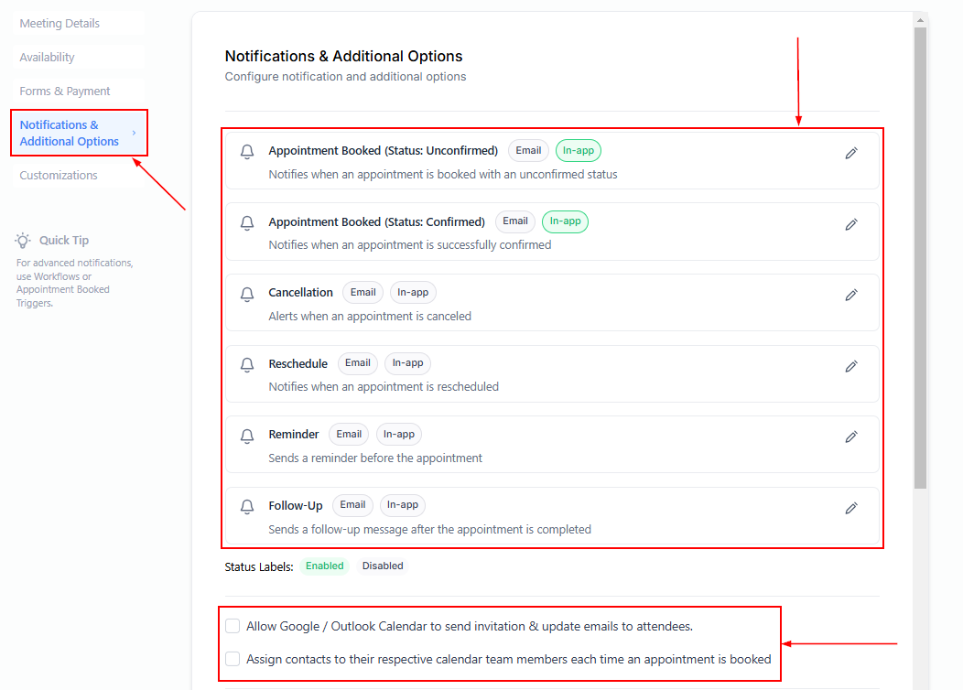Viewport: 963px width, 690px height.
Task: Click the bell icon beside Reminder
Action: pyautogui.click(x=246, y=436)
